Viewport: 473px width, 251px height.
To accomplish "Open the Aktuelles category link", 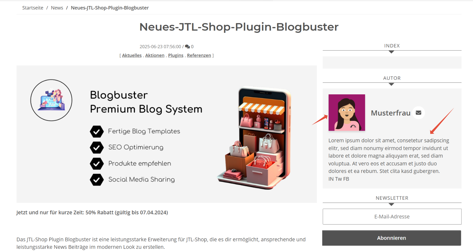I will [132, 55].
